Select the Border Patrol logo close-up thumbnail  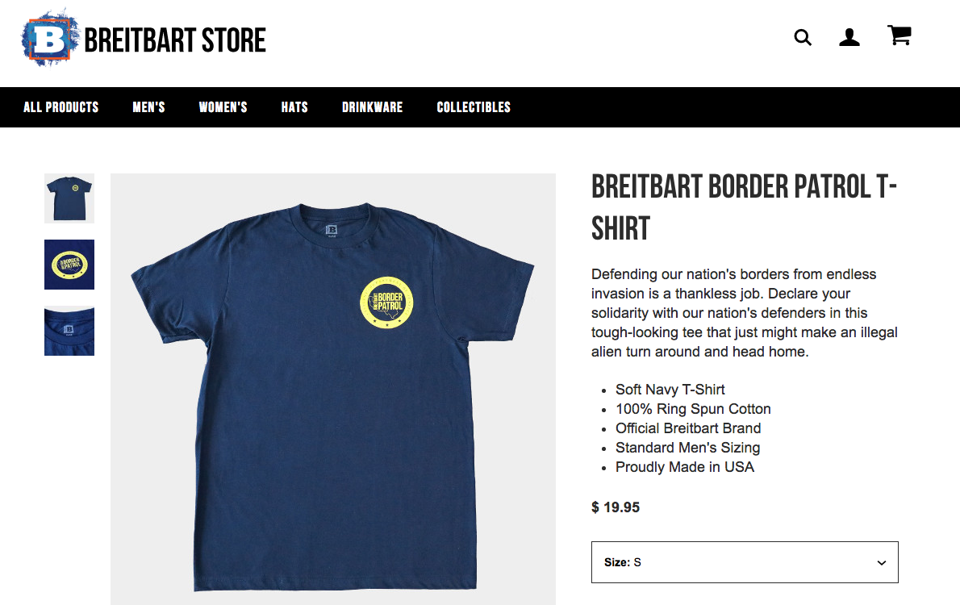point(69,265)
